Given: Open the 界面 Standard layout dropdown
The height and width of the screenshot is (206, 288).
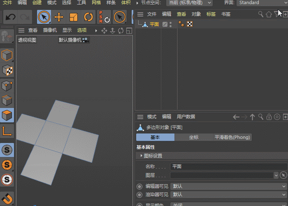Looking at the screenshot, I should (x=262, y=3).
